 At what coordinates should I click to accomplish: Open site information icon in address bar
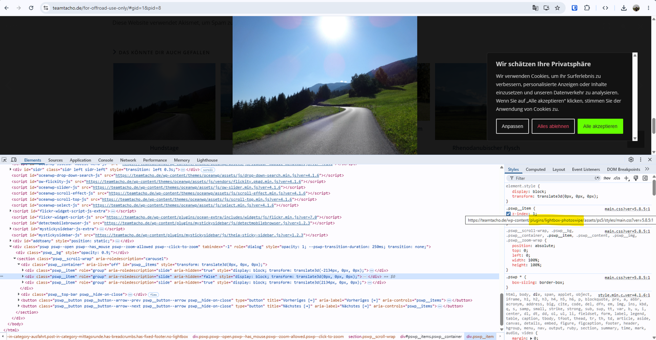tap(45, 8)
